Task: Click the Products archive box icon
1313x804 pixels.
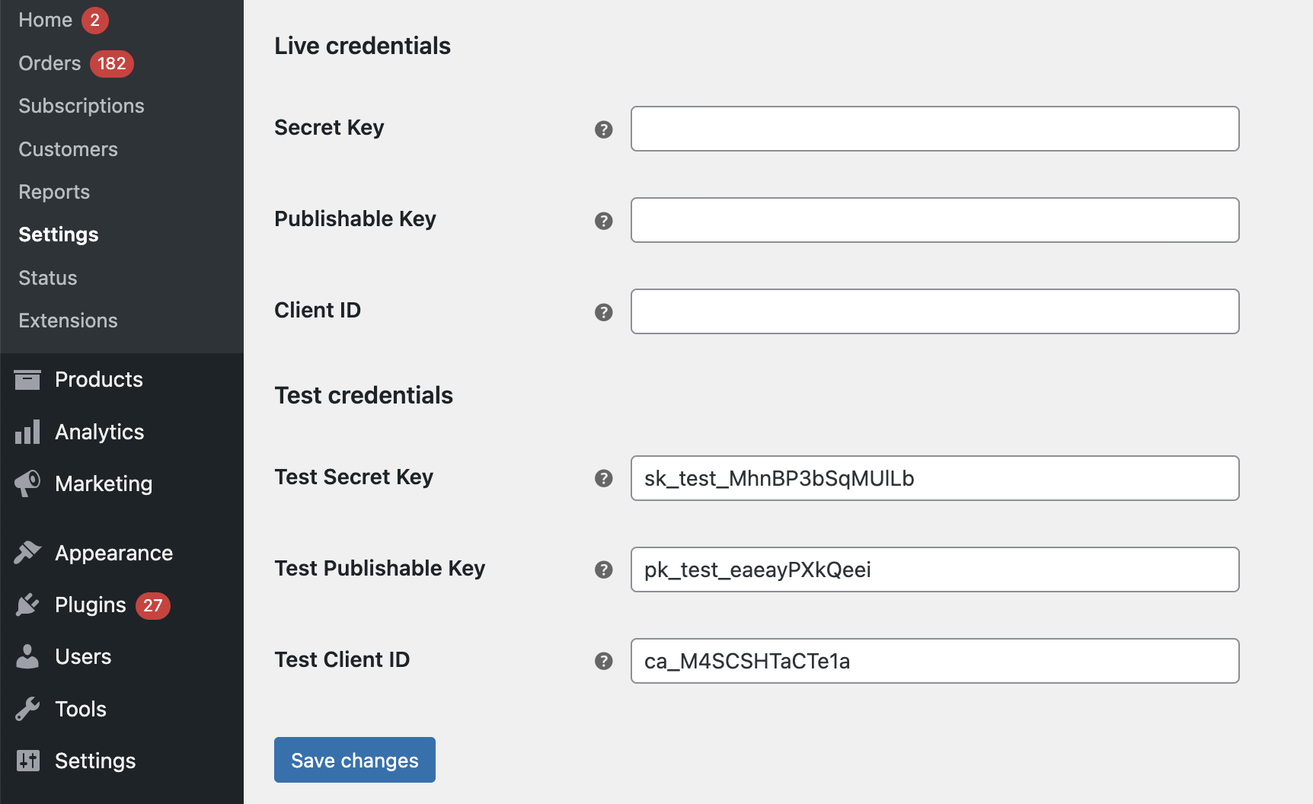Action: [27, 379]
